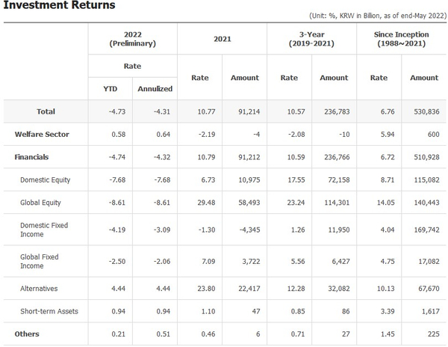Click the Welfare Sector row label
448x347 pixels.
[x=42, y=135]
